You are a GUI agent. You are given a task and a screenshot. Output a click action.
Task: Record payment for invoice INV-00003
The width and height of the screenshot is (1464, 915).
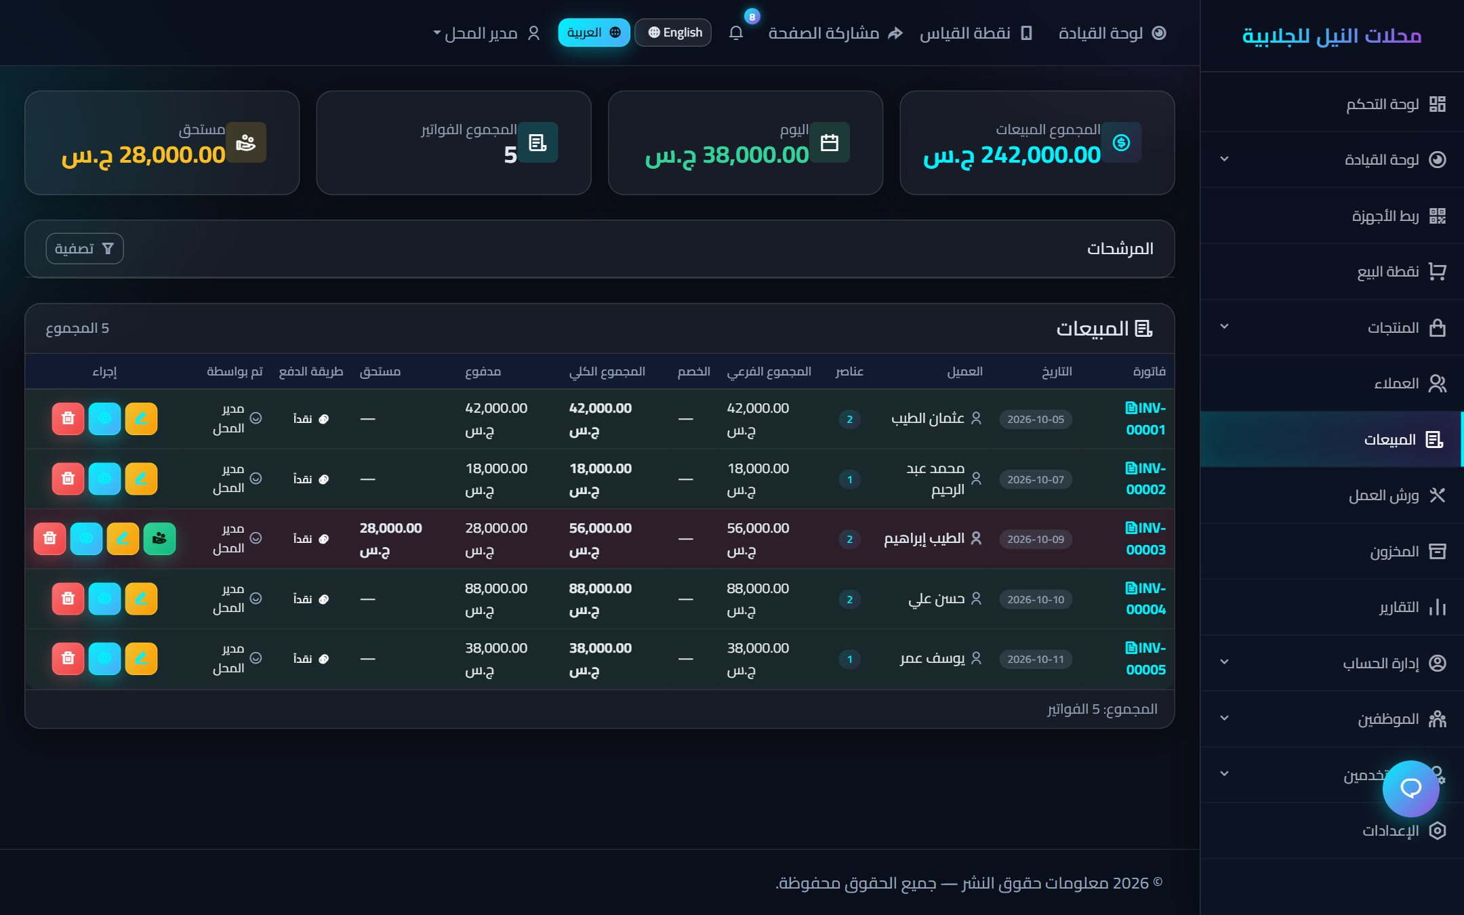click(159, 539)
